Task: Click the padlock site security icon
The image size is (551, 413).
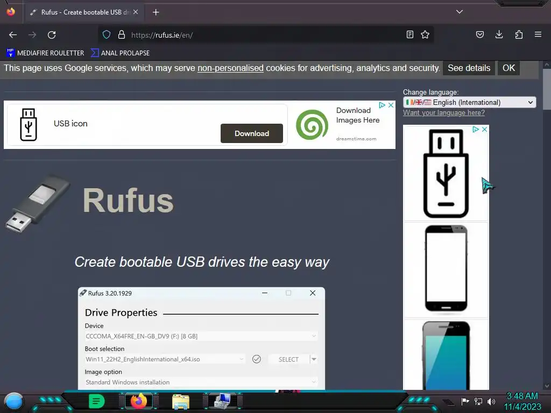Action: [x=122, y=34]
